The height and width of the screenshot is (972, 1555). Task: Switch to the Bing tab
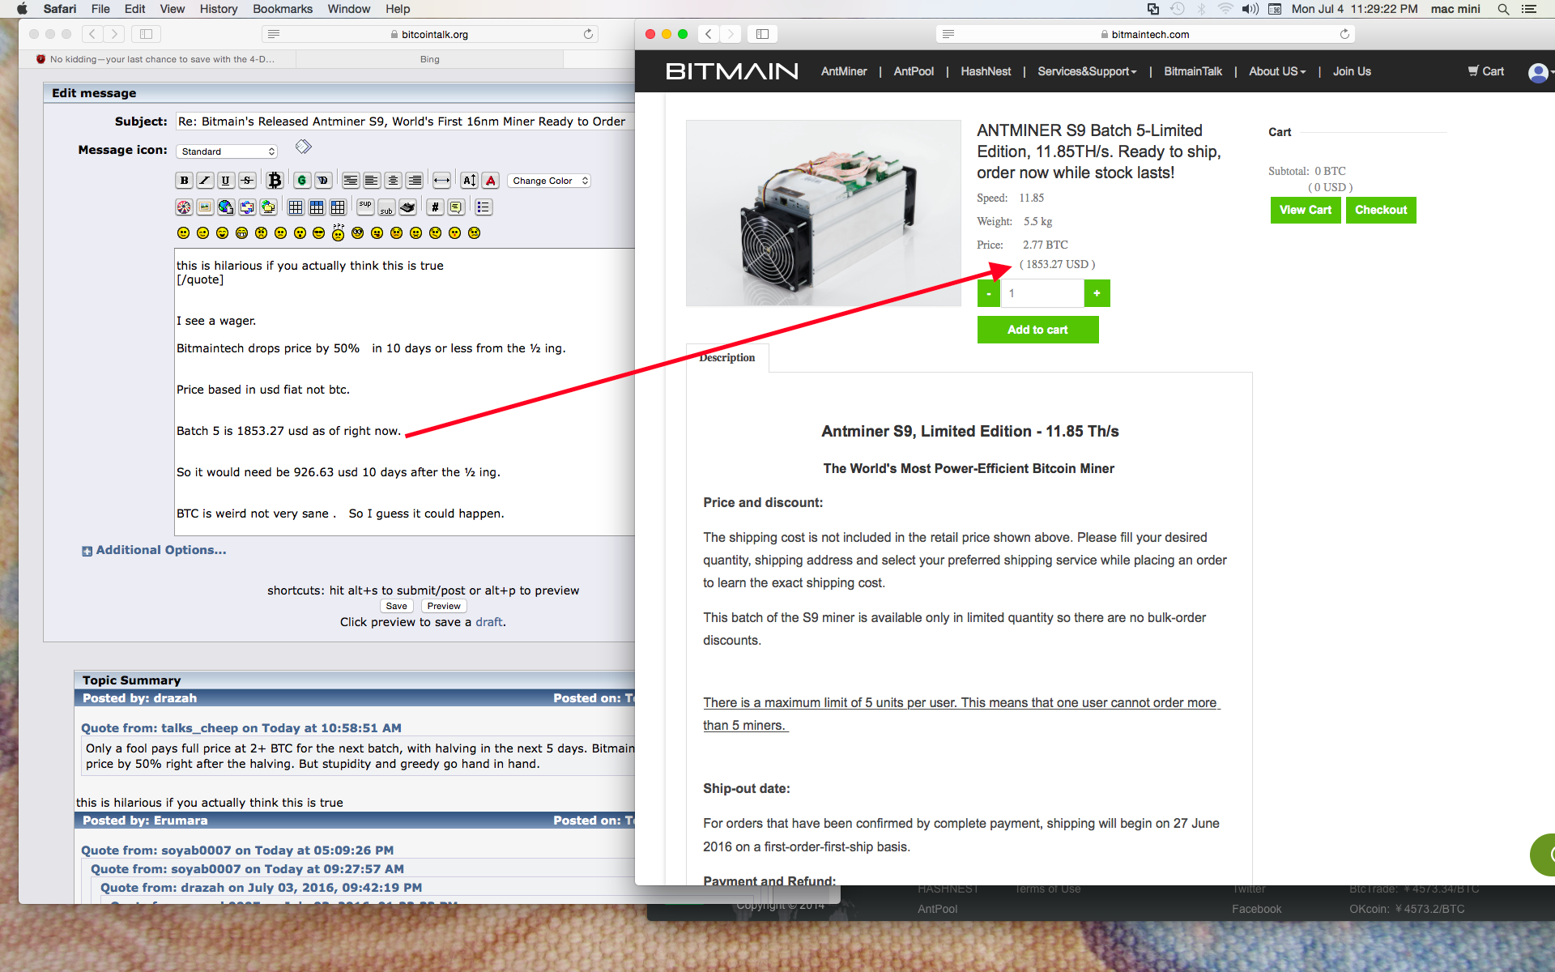429,59
